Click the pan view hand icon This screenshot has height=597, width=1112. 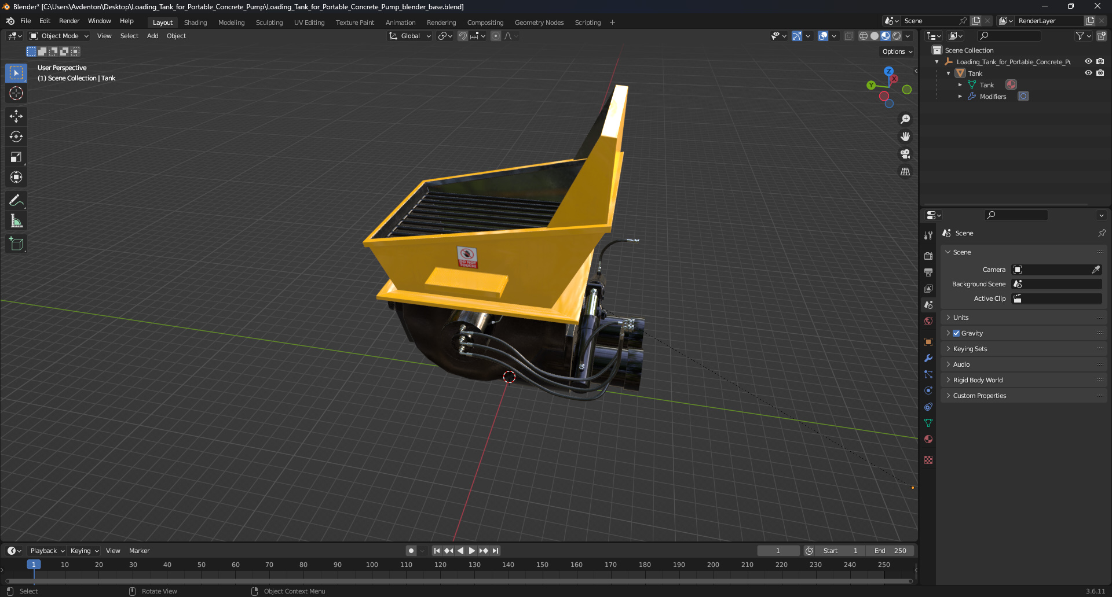(905, 137)
